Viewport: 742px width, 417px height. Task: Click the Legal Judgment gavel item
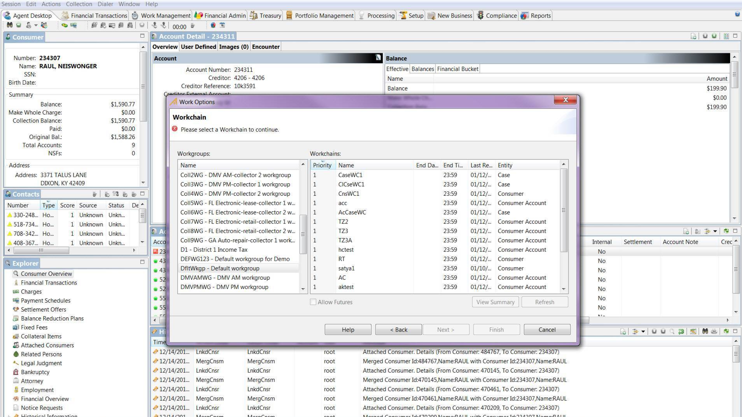(41, 363)
